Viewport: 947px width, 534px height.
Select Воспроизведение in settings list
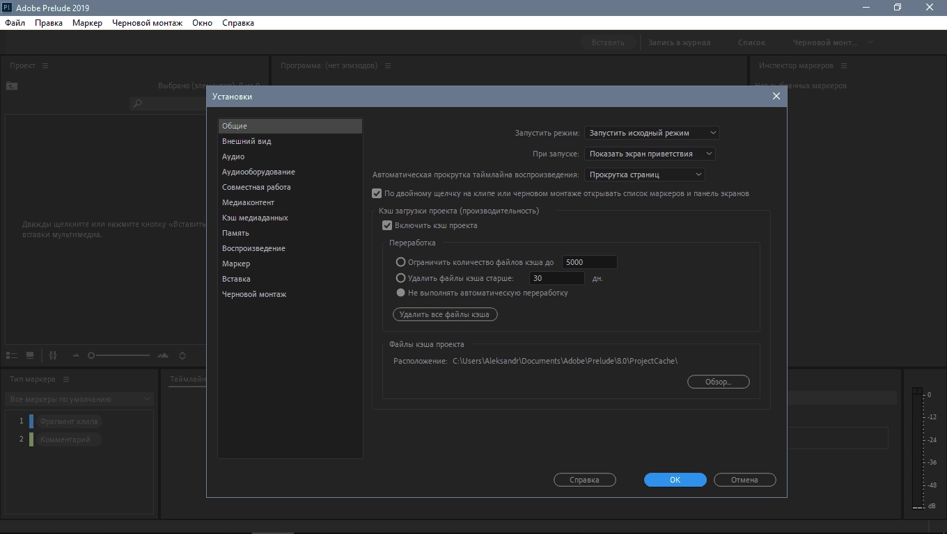click(290, 248)
